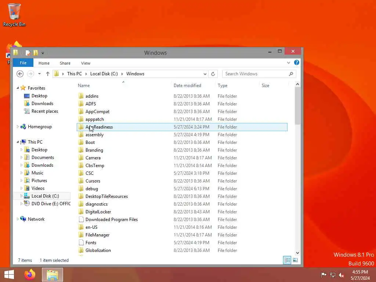Click the volume icon in system tray
The height and width of the screenshot is (282, 376).
pos(341,275)
